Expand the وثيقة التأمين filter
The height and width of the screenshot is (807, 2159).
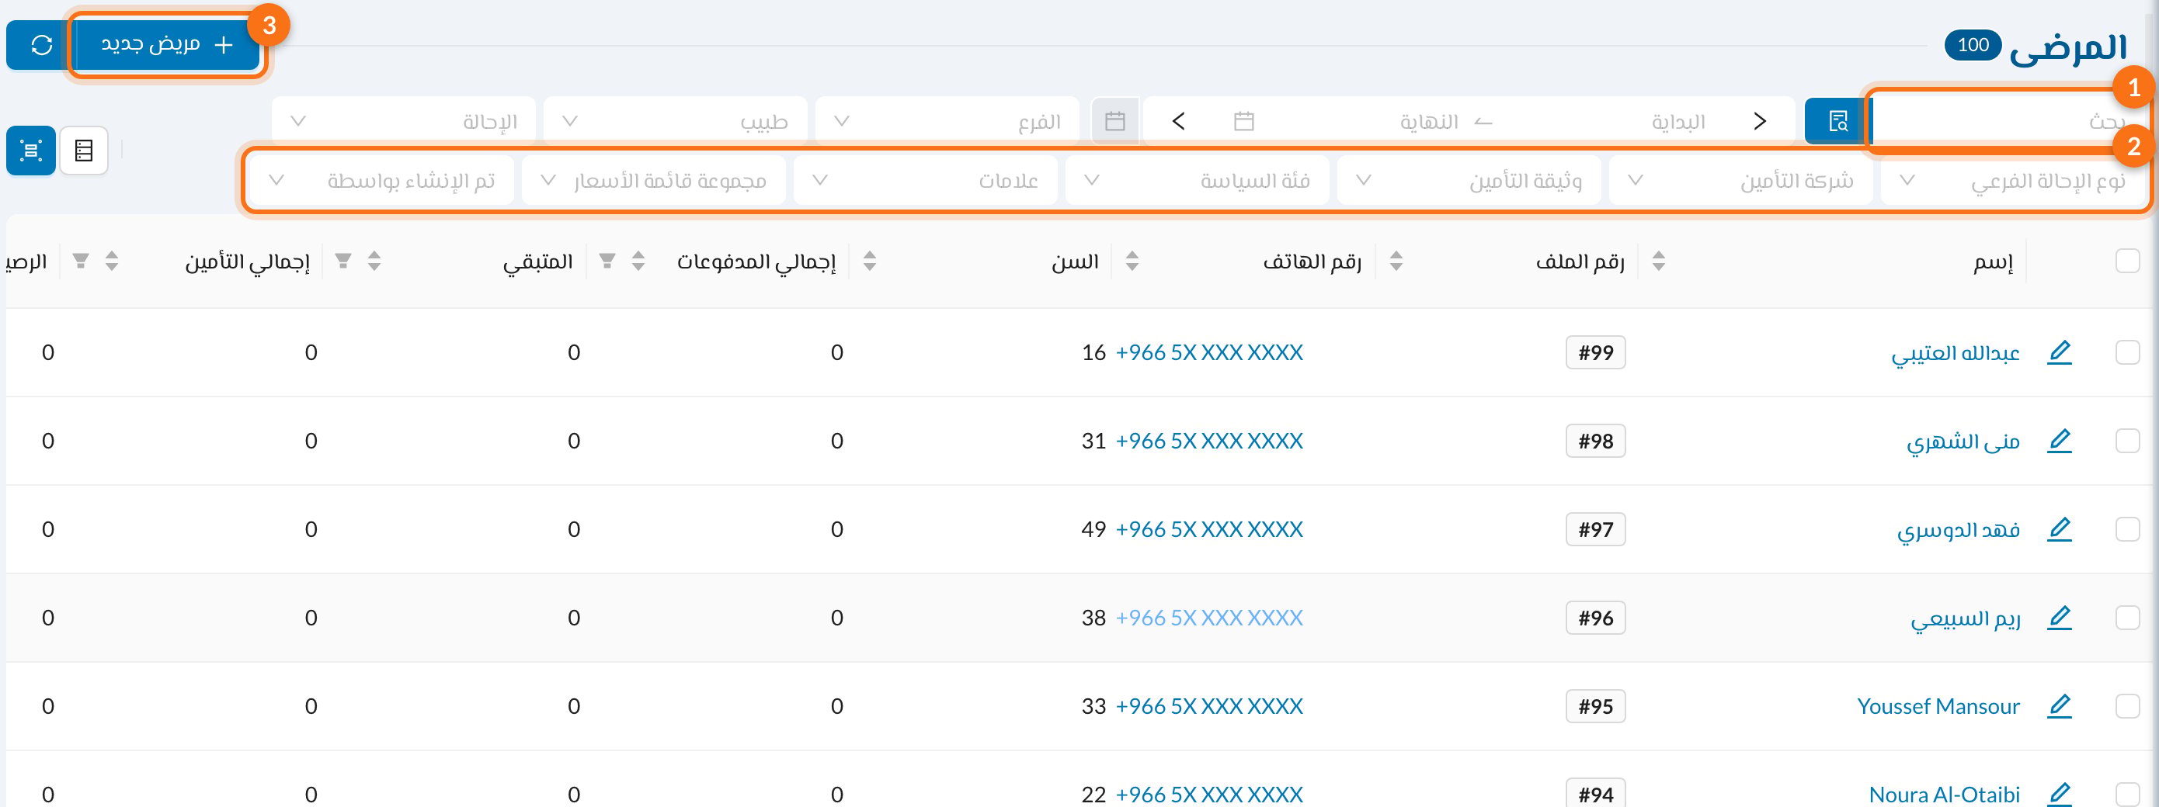[x=1469, y=181]
